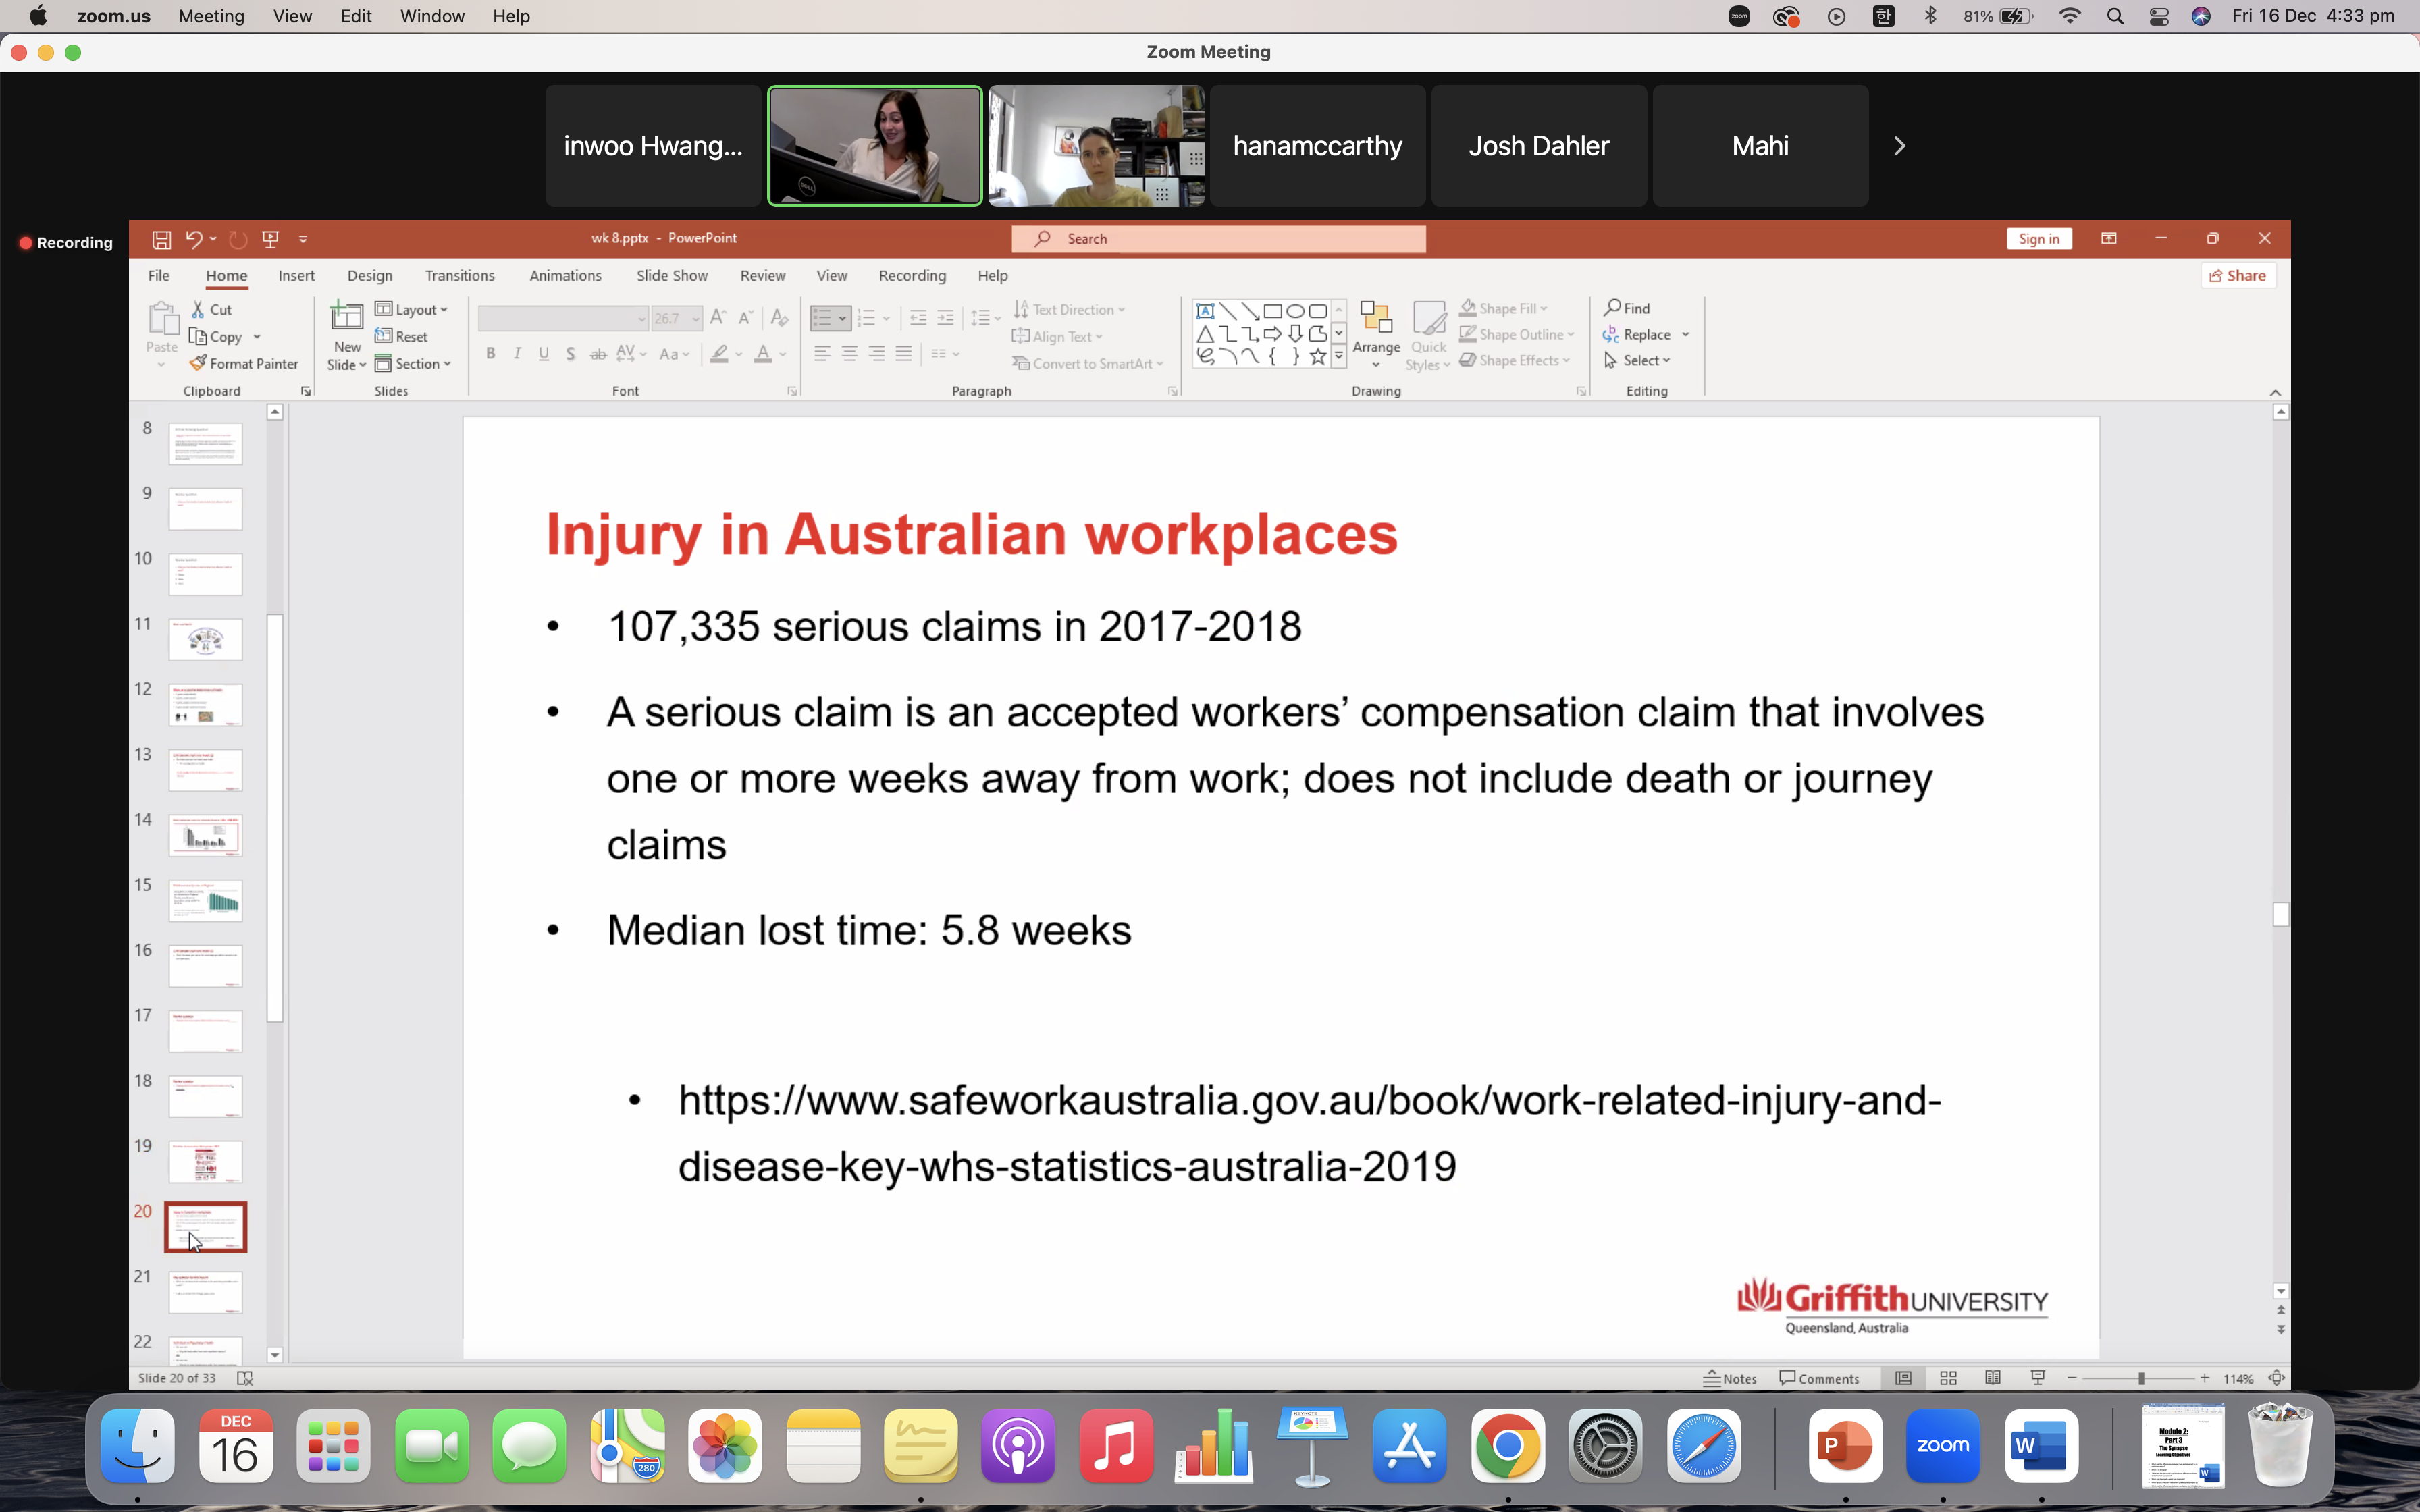Open Quick Styles gallery
The height and width of the screenshot is (1512, 2420).
tap(1428, 336)
